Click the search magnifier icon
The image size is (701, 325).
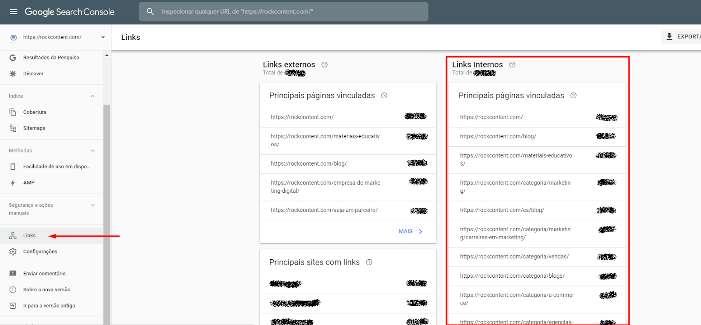[x=150, y=11]
